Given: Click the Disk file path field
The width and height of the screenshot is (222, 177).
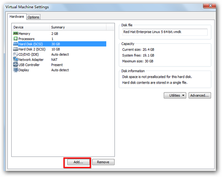Looking at the screenshot, I should (x=165, y=32).
